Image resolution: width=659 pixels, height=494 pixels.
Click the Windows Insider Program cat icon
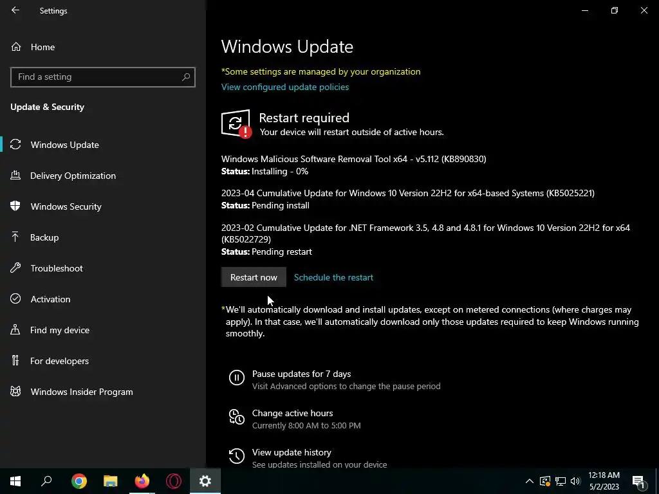pos(15,392)
